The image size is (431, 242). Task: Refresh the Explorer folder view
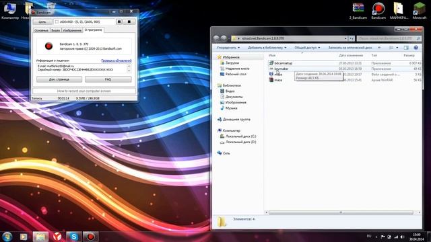(x=352, y=39)
